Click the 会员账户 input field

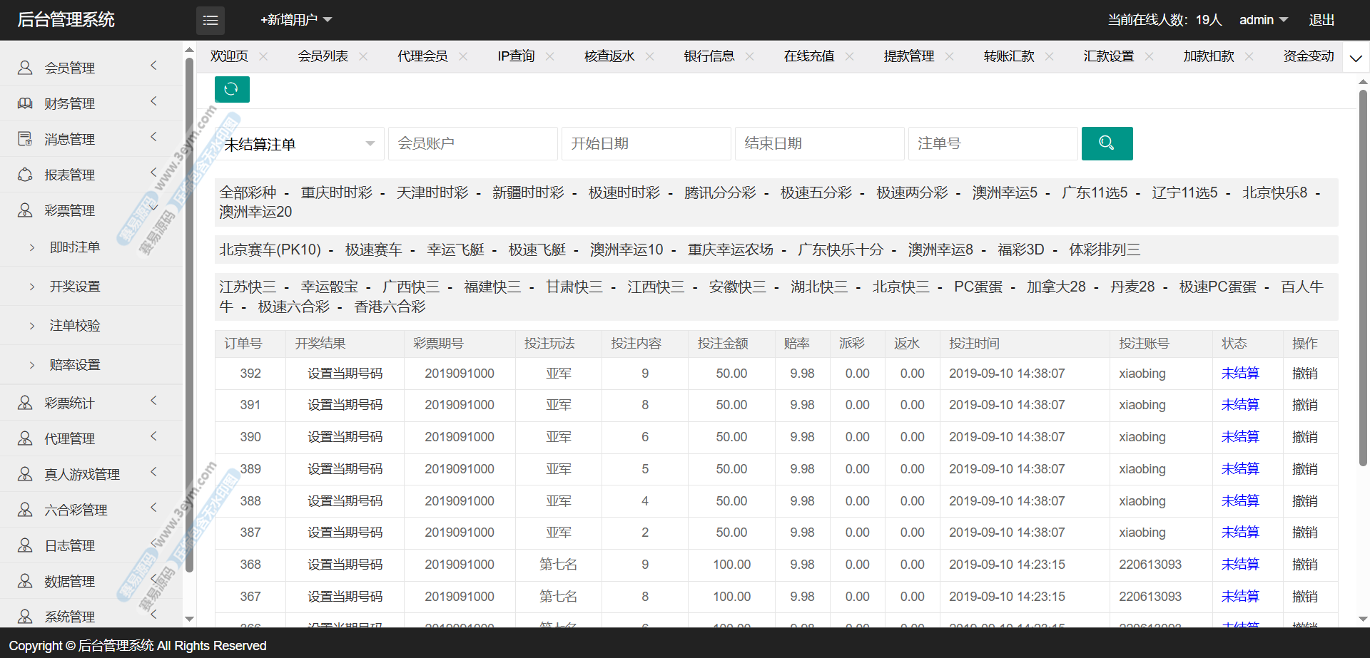point(472,144)
